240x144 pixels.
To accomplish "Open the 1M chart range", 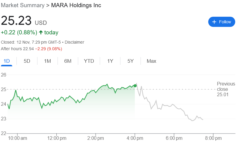I will tap(47, 61).
